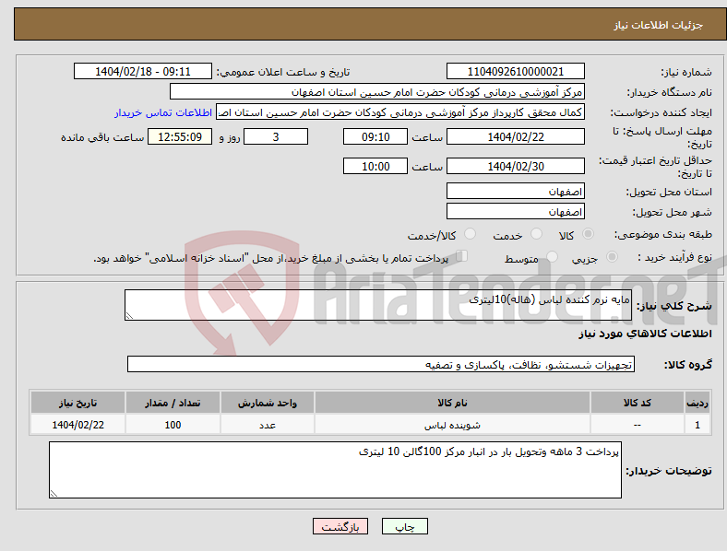
Task: Click the table date cell 1404/02/22
Action: coord(77,425)
